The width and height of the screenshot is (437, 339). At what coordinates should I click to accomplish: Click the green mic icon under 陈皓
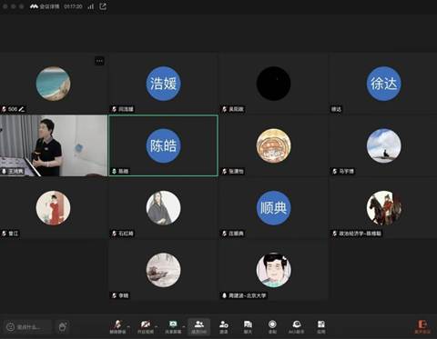click(115, 172)
